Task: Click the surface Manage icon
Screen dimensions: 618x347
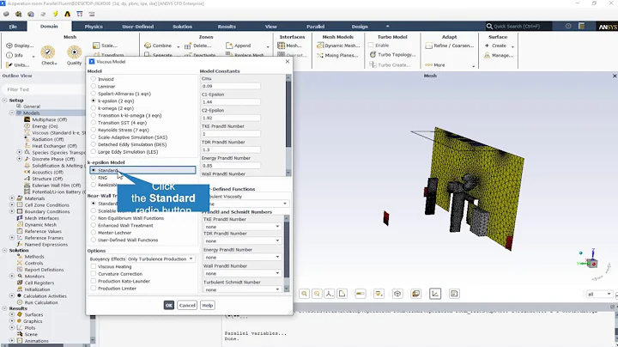Action: [x=488, y=55]
